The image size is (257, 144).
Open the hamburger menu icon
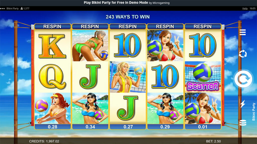(x=243, y=32)
